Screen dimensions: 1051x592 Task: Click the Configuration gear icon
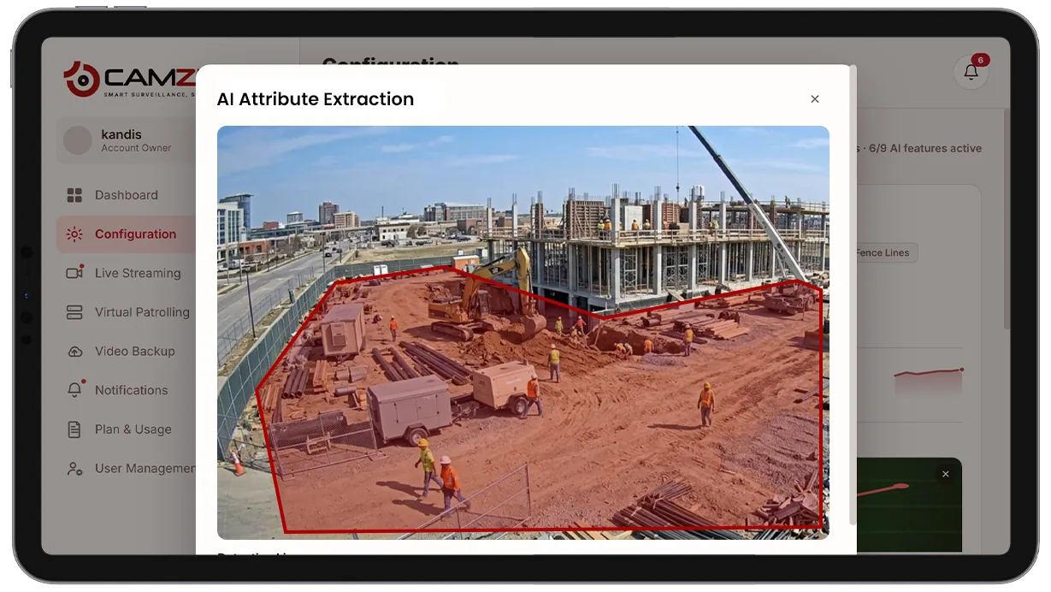coord(74,234)
